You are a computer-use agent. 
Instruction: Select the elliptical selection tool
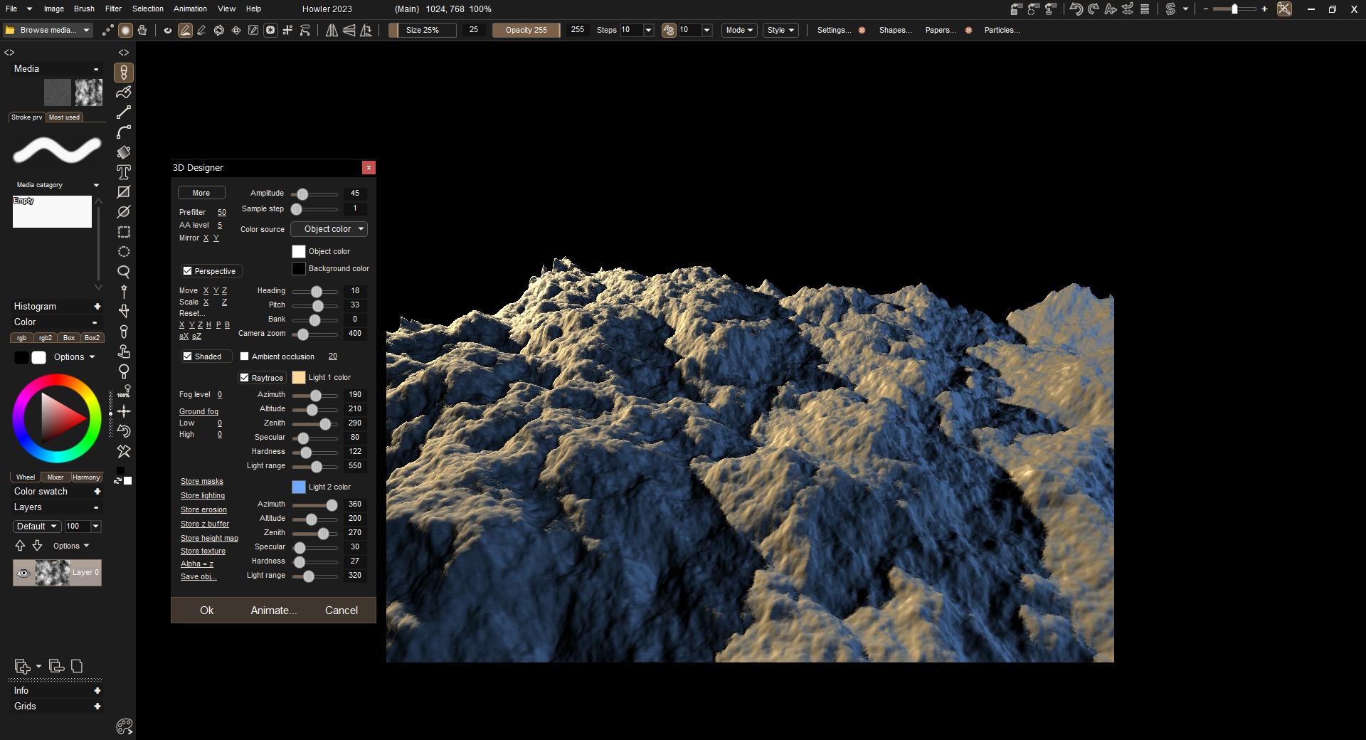coord(124,252)
